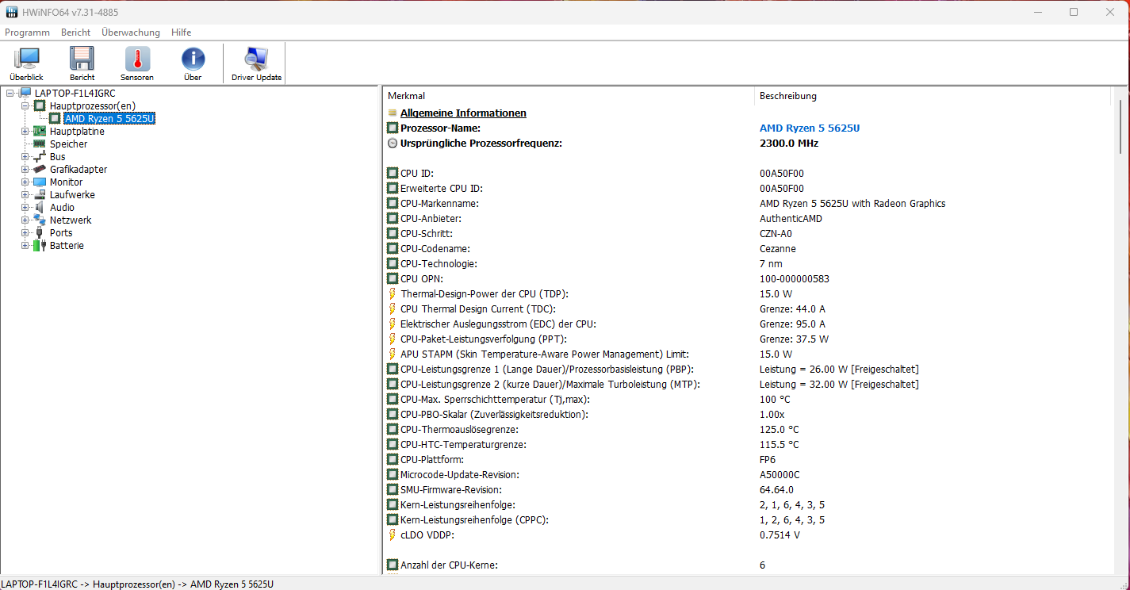
Task: Collapse the Hauptprozessor(en) node
Action: (x=25, y=106)
